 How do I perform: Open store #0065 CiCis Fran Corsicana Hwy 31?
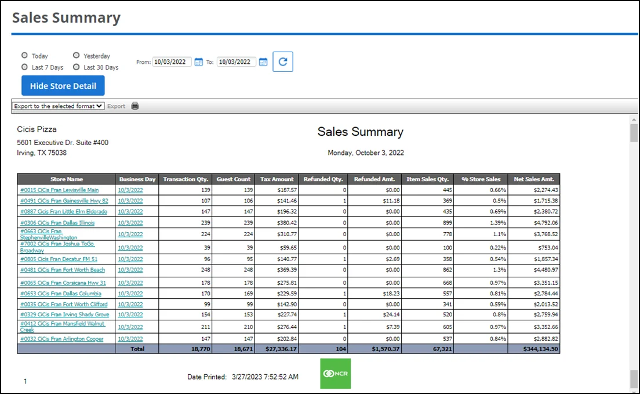tap(63, 283)
